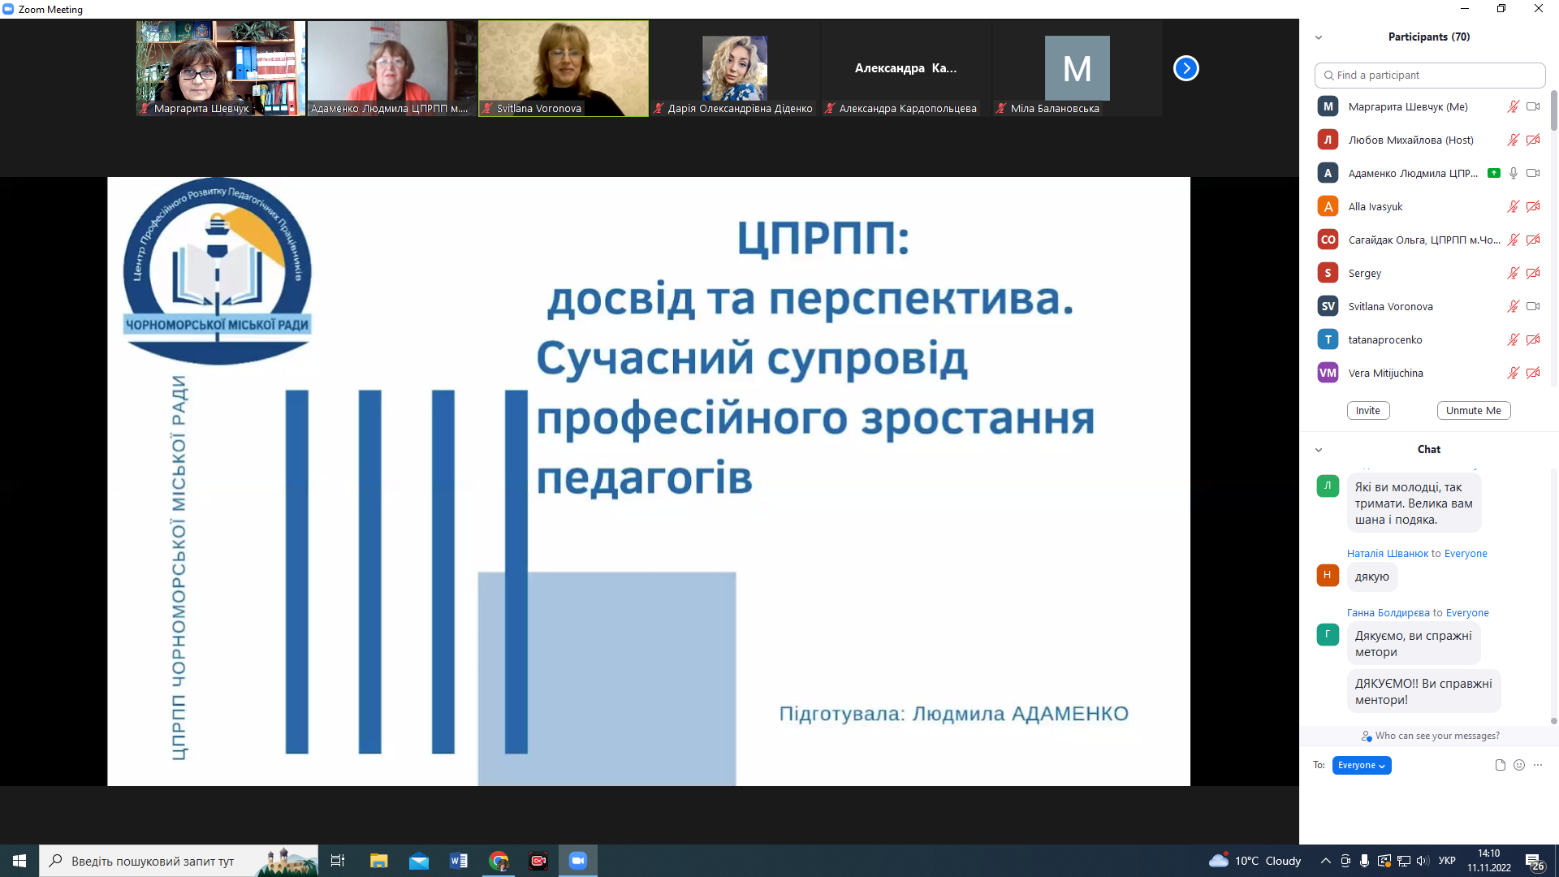Click the T avatar for tatanaprocenko

pyautogui.click(x=1328, y=339)
